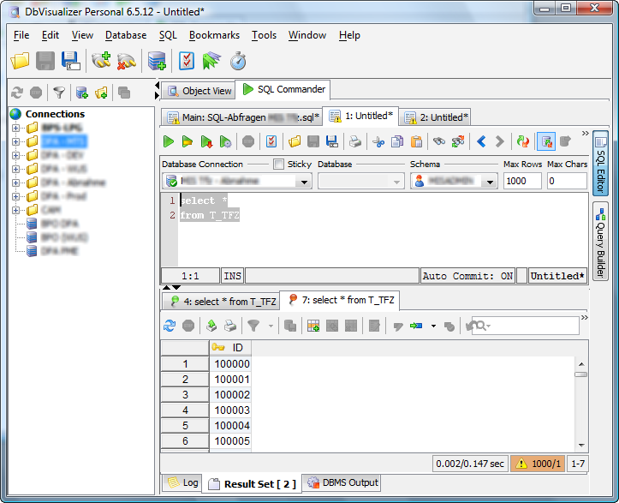Toggle the Sticky checkbox
The height and width of the screenshot is (503, 619).
pyautogui.click(x=278, y=164)
